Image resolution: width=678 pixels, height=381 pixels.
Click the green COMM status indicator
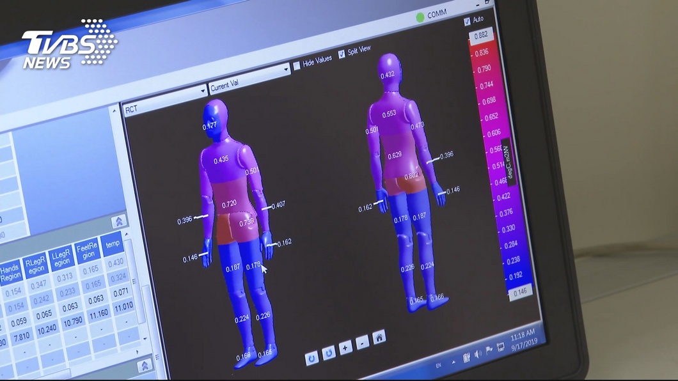[x=420, y=17]
